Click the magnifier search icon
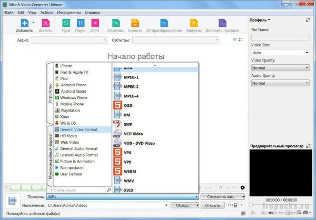 click(x=108, y=190)
